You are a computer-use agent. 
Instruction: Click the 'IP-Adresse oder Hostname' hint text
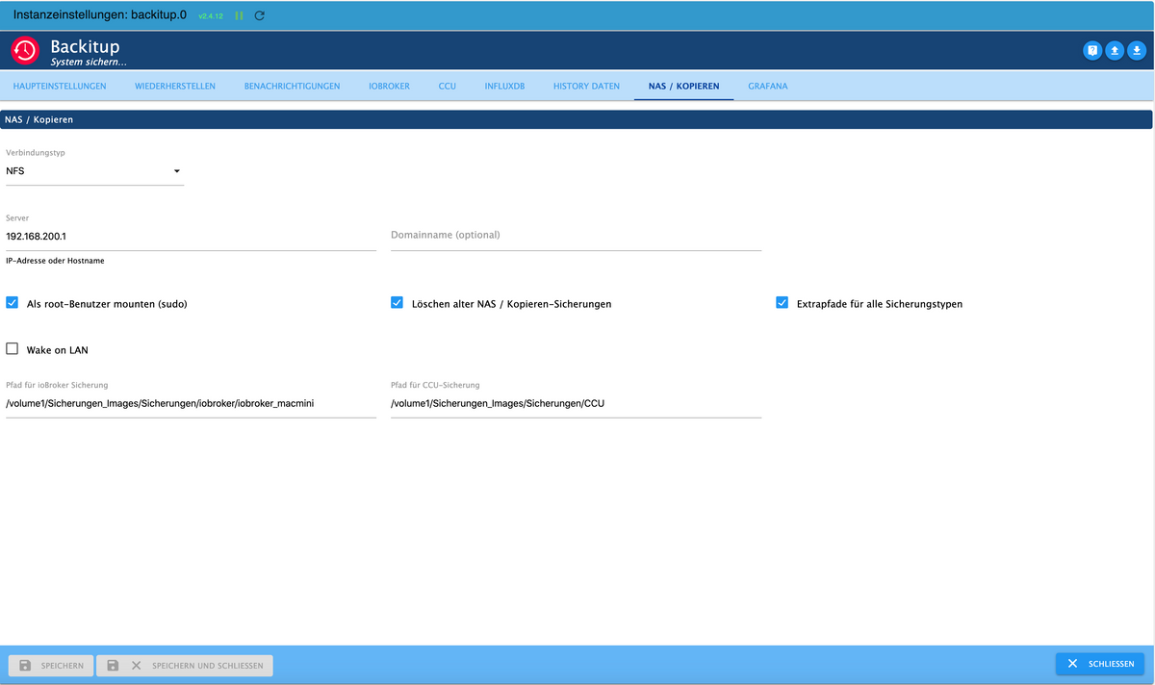point(55,261)
